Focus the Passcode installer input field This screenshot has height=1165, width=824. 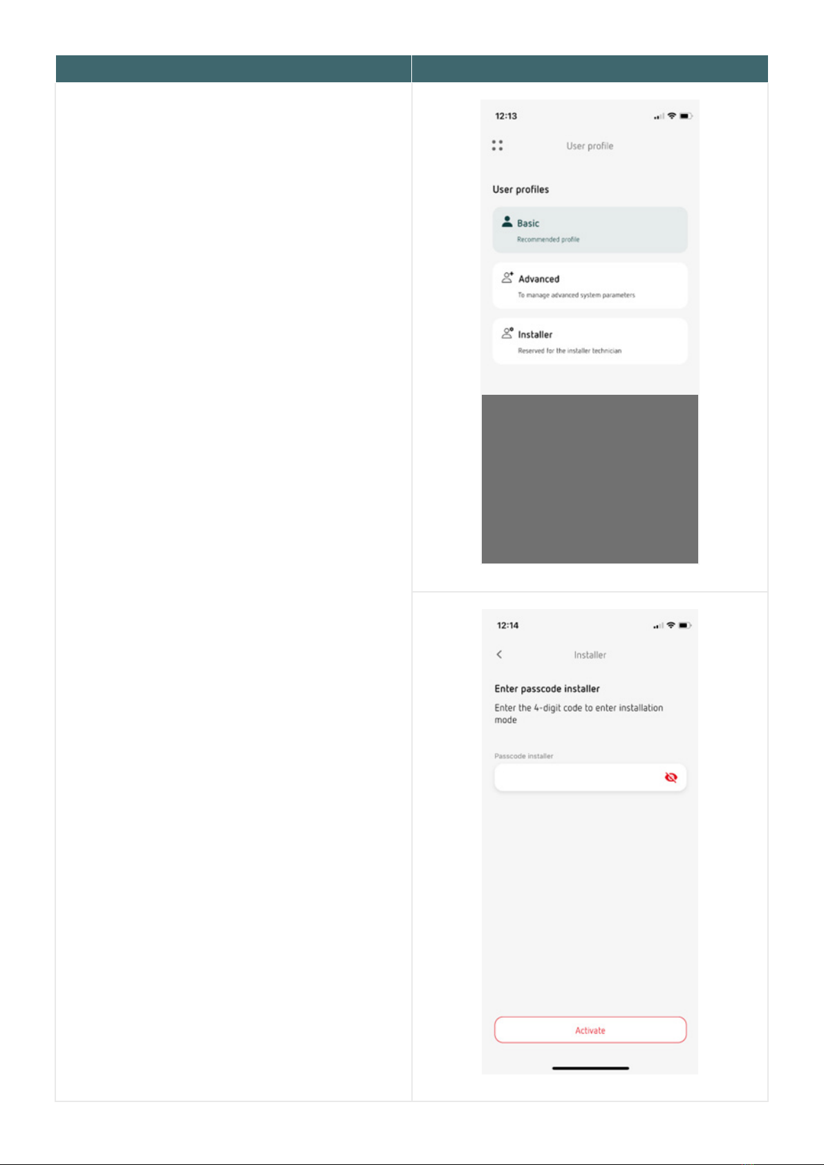point(590,777)
